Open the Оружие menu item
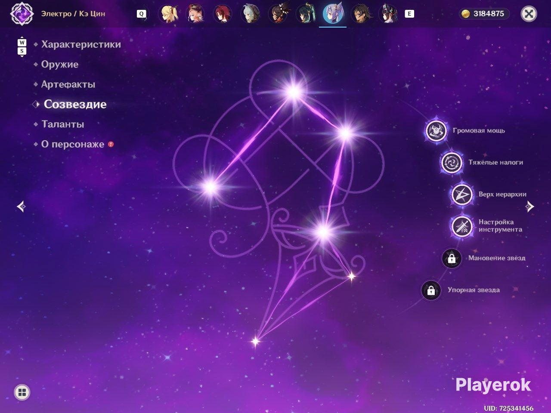Screen dimensions: 551x413 [x=60, y=65]
